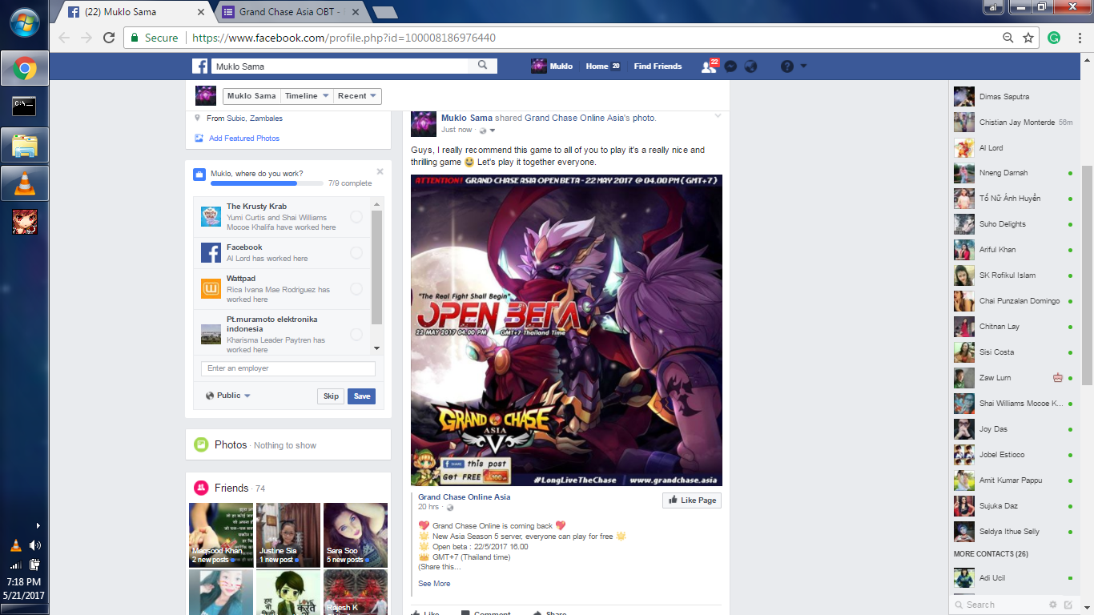Click the VLC media player taskbar button
Screen dimensions: 1094x615
[24, 183]
